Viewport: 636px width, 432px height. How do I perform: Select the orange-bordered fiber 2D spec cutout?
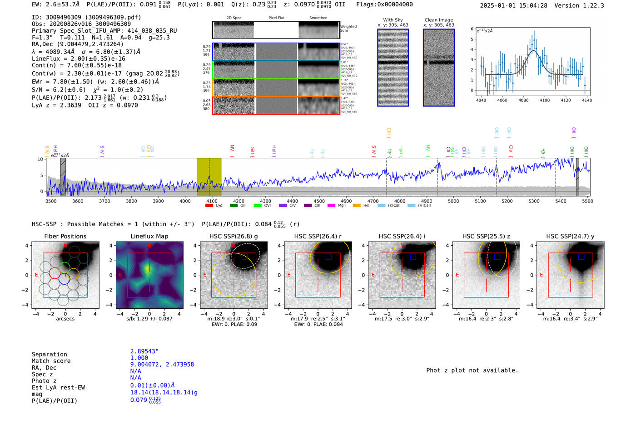234,87
